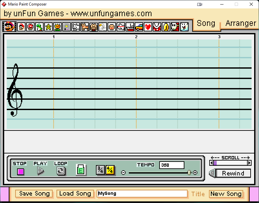Select the Cat instrument icon
The height and width of the screenshot is (203, 259).
84,27
